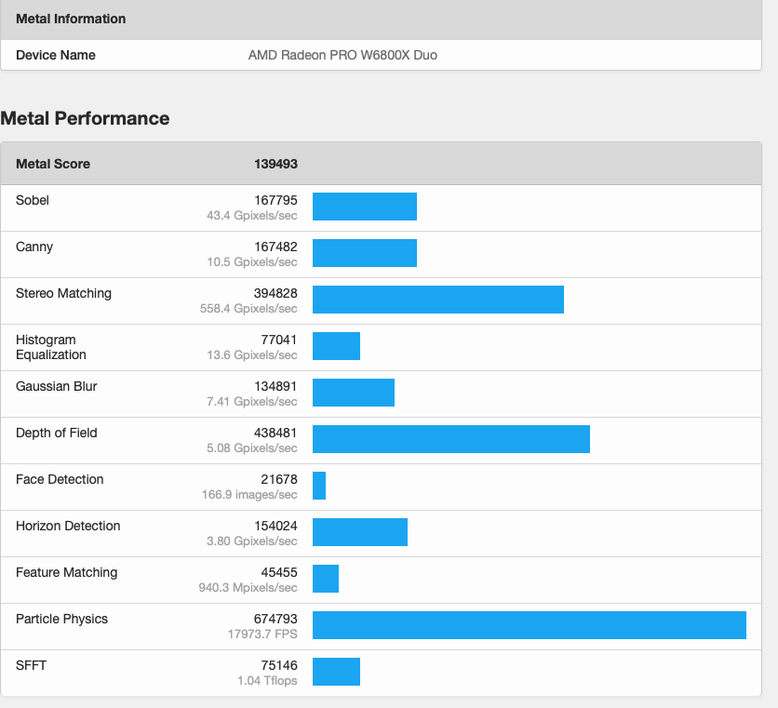The height and width of the screenshot is (708, 778).
Task: Select the Gaussian Blur score 134891
Action: 275,387
